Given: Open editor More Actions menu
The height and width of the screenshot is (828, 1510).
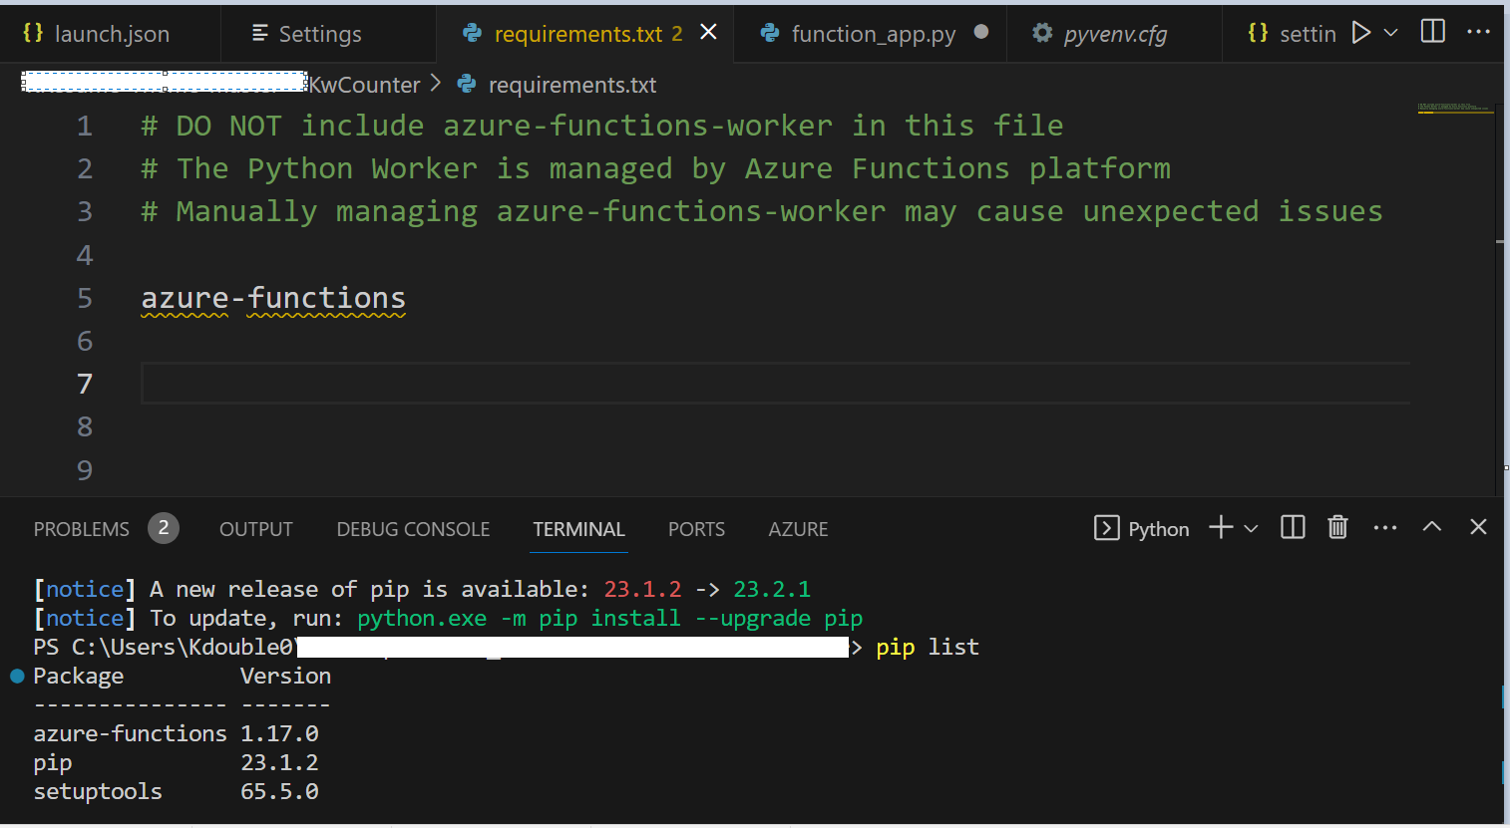Looking at the screenshot, I should (x=1479, y=32).
